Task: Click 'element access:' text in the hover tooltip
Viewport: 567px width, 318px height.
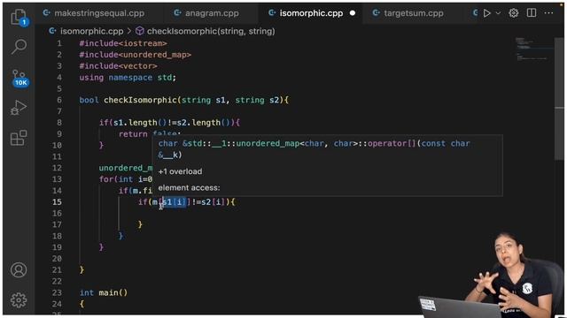Action: (x=189, y=188)
